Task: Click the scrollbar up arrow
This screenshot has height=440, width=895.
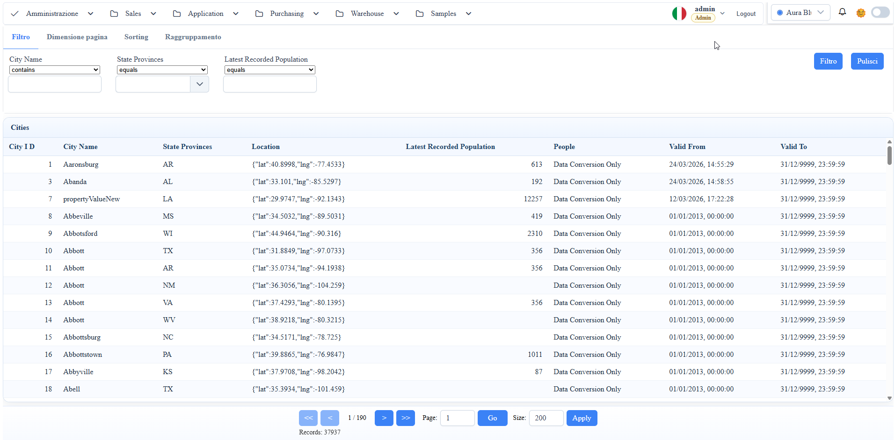Action: [x=889, y=142]
